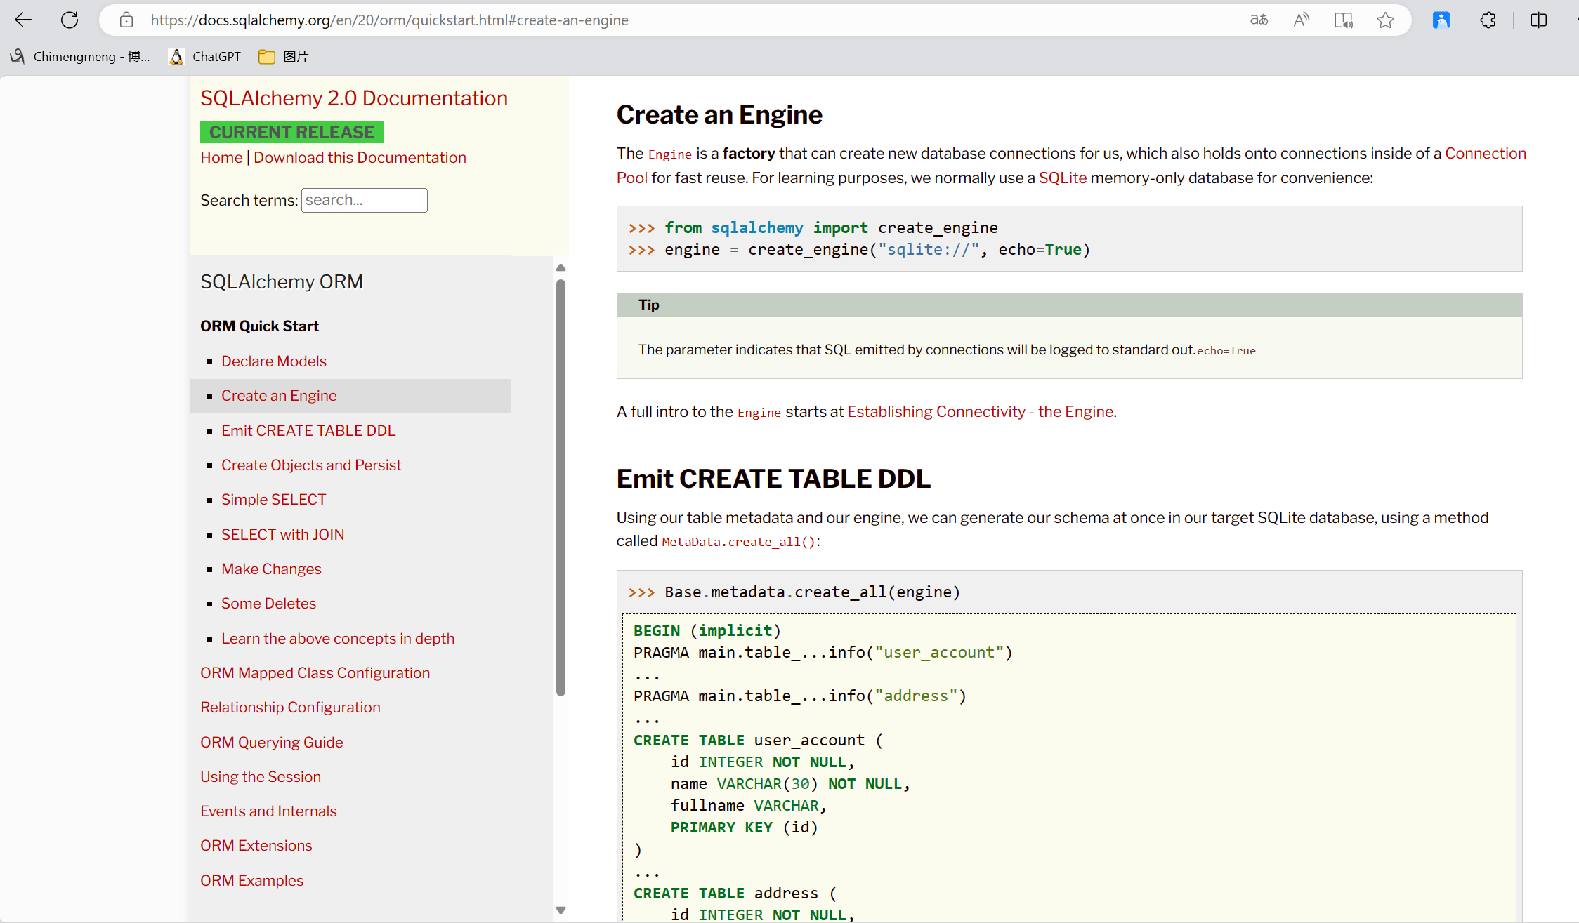Open the browser extensions menu
This screenshot has height=923, width=1579.
[x=1488, y=20]
